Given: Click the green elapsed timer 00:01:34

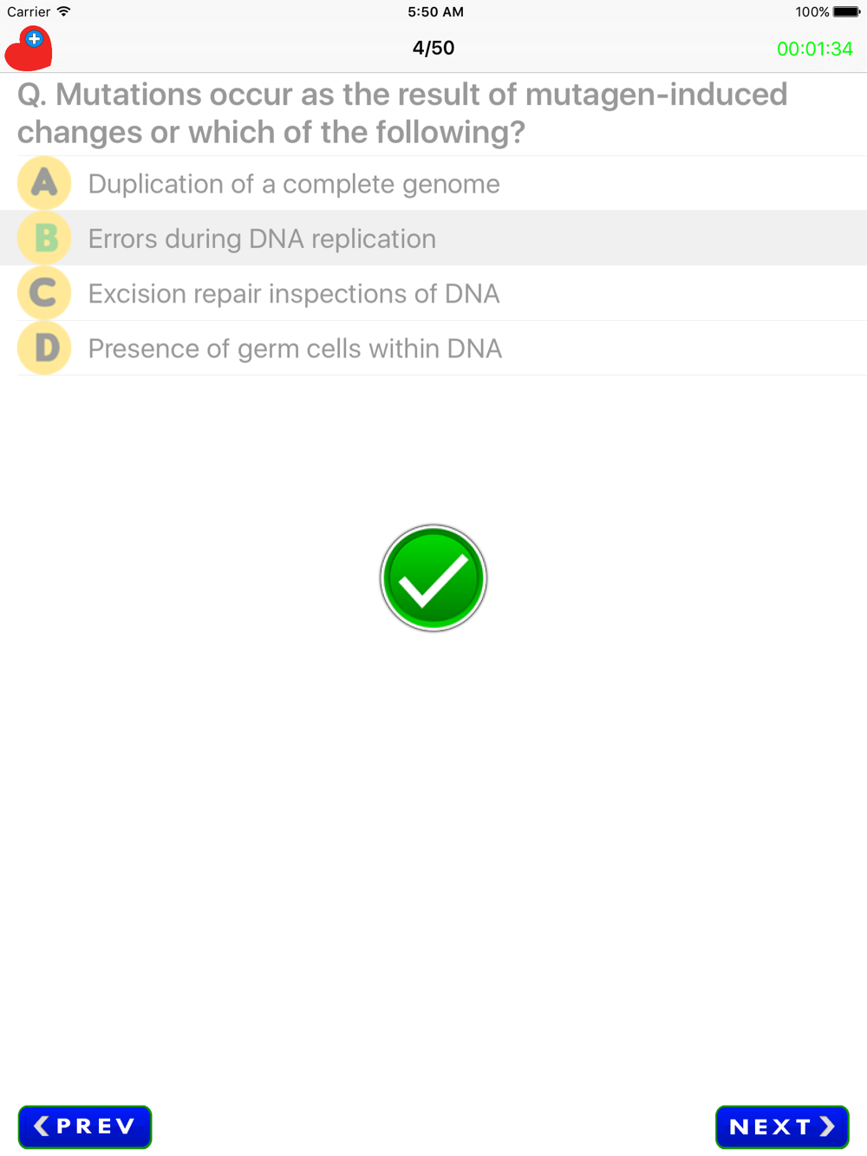Looking at the screenshot, I should click(x=815, y=49).
